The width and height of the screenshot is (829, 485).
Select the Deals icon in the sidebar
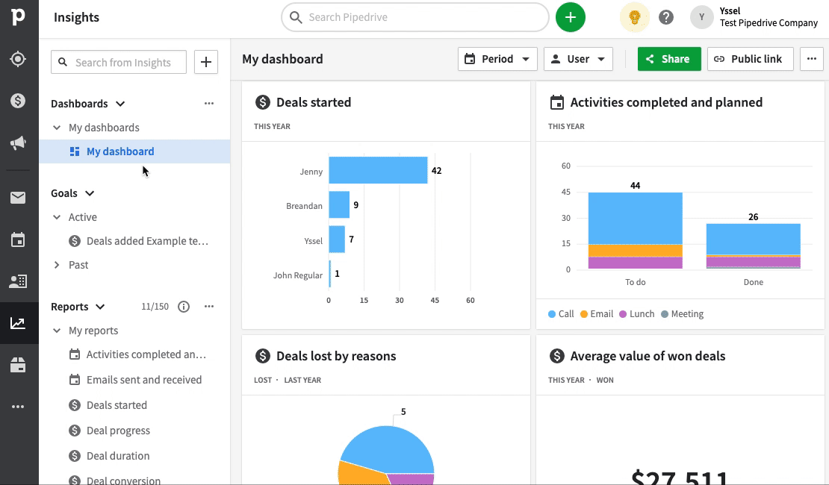[x=19, y=100]
